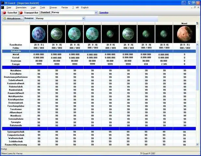Click the vertical scrollbar thumb of table
Screen dimensions: 201x156
(197, 68)
